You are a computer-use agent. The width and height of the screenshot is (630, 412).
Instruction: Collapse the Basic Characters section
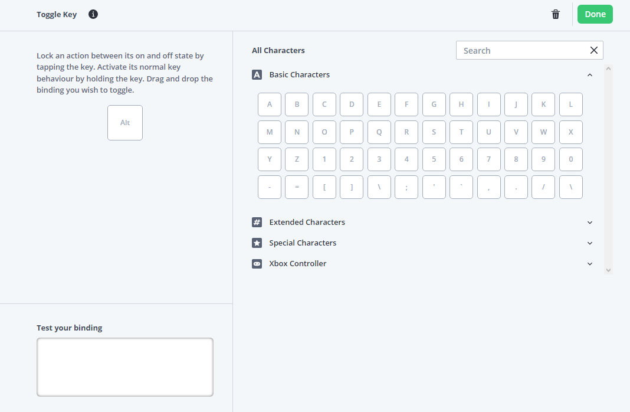[590, 75]
